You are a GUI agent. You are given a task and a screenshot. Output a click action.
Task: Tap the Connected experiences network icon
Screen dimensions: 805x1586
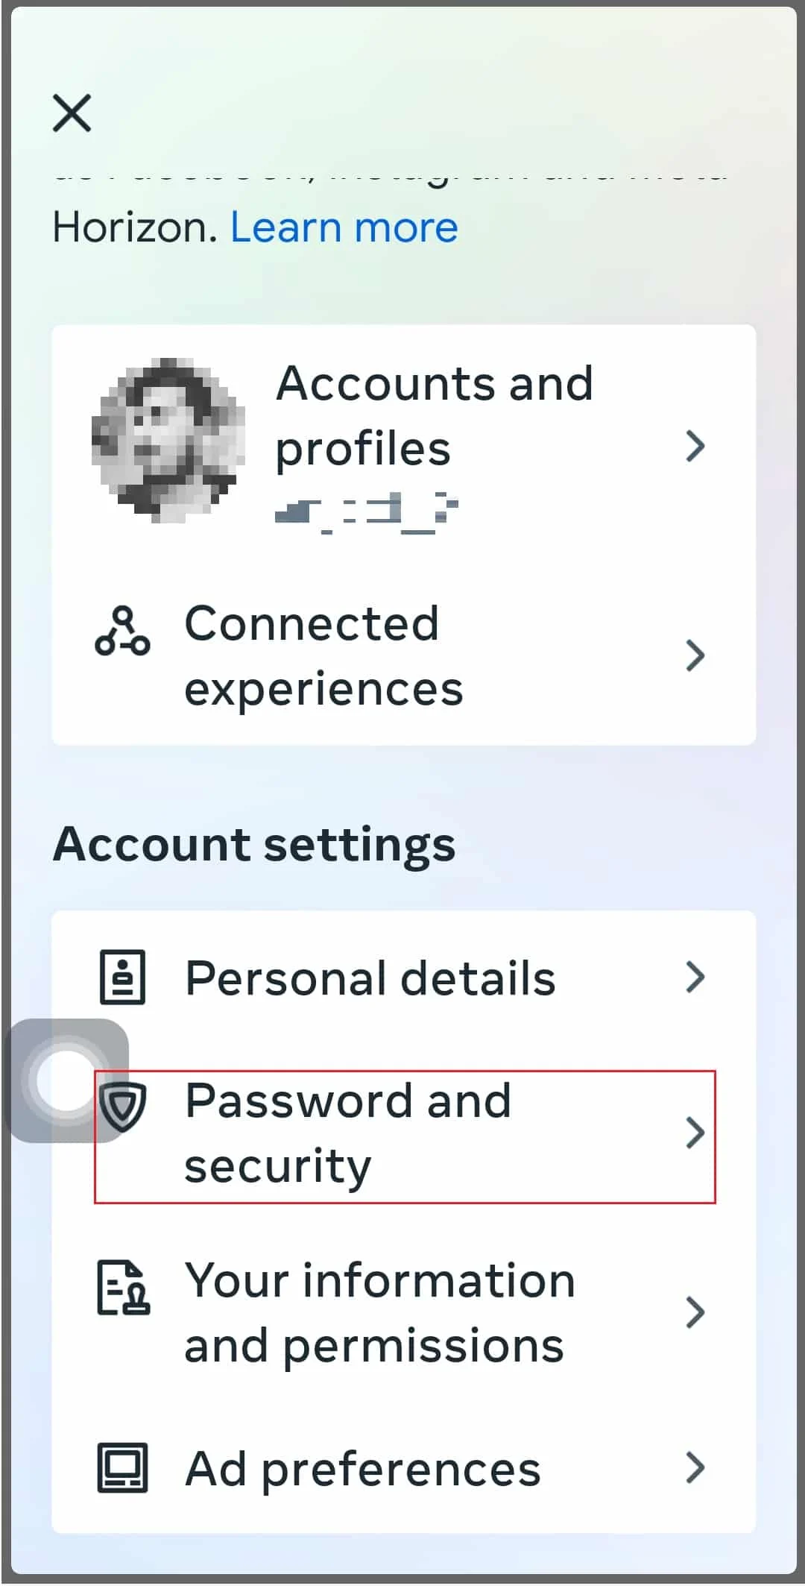[122, 631]
